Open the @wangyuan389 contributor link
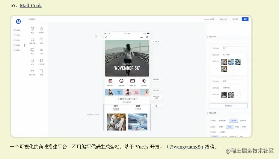This screenshot has height=159, width=279. pos(186,147)
